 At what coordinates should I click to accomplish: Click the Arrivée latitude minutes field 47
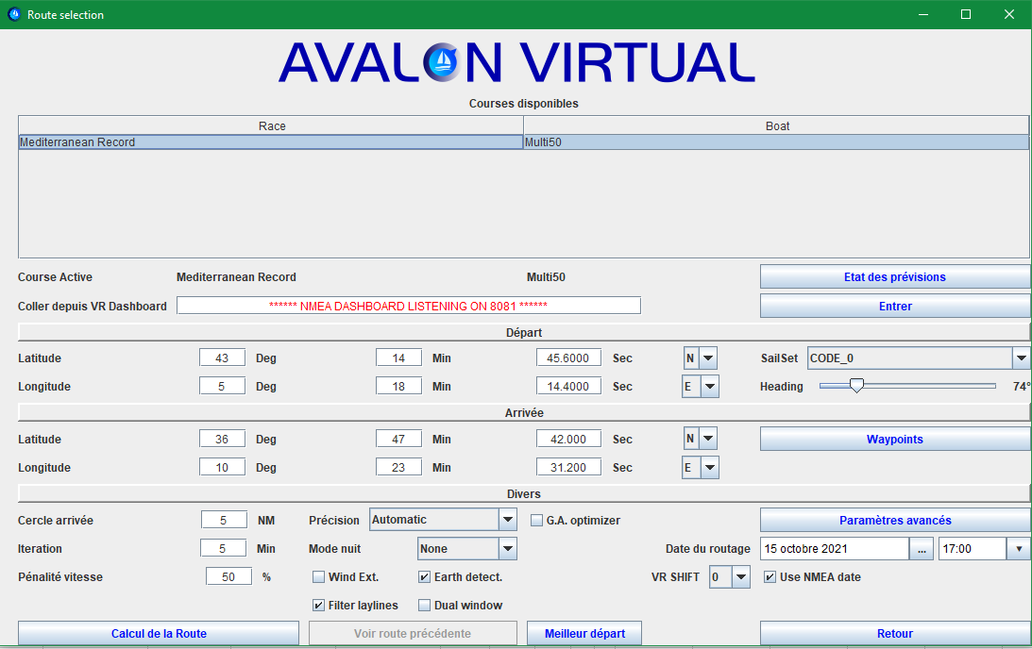[x=398, y=439]
